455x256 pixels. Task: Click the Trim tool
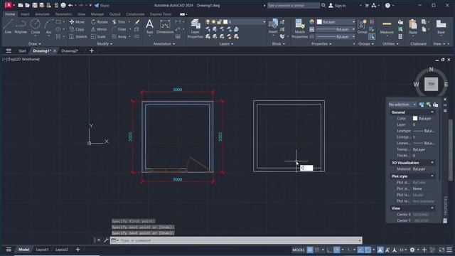(119, 22)
